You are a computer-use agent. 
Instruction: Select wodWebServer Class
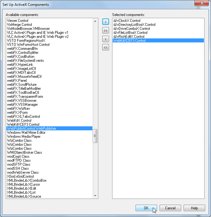point(49,172)
